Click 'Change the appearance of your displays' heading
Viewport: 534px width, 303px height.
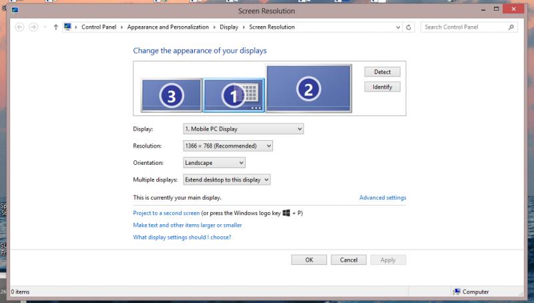(x=200, y=51)
